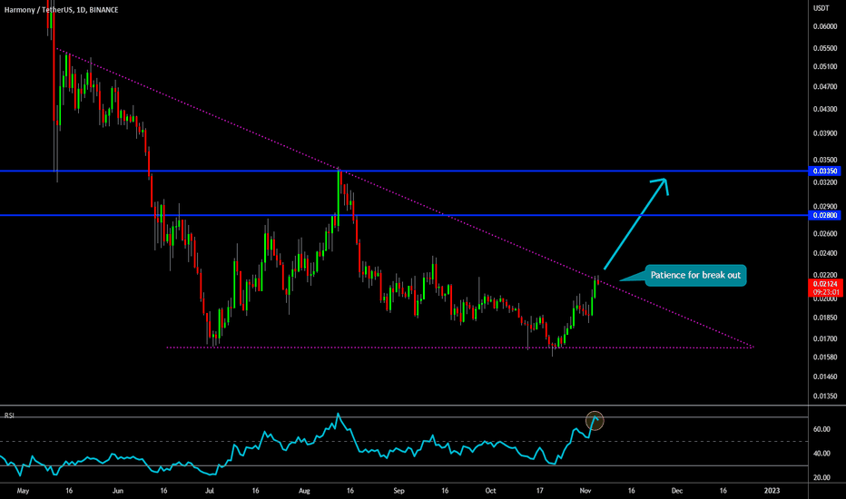This screenshot has width=846, height=499.
Task: Click the 0.05100 price axis value
Action: click(825, 67)
